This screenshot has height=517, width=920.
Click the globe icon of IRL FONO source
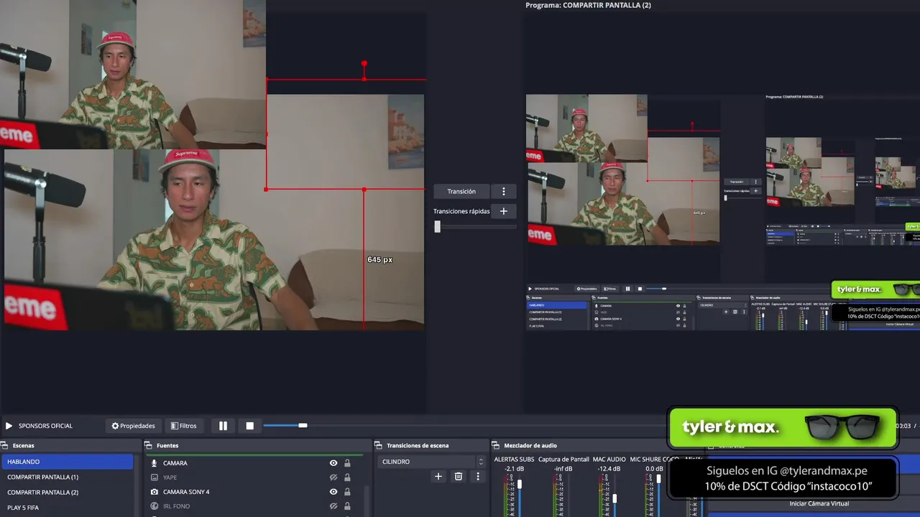[x=154, y=506]
